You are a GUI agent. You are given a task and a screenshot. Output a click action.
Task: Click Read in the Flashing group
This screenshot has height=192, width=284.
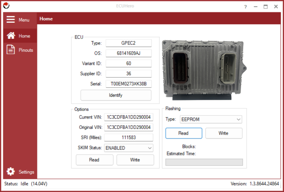(x=184, y=133)
